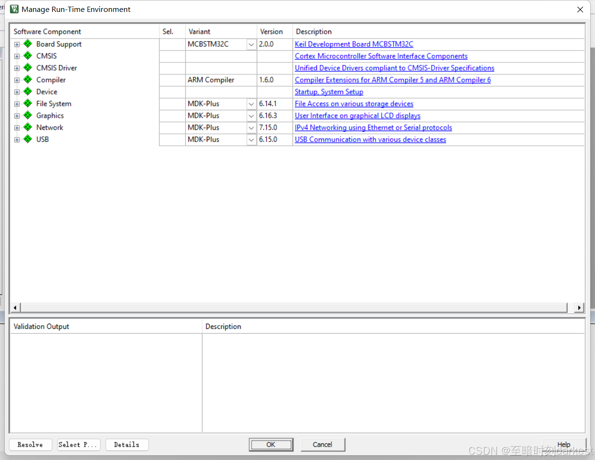
Task: Click the Keil uVision icon in title bar
Action: coord(14,9)
